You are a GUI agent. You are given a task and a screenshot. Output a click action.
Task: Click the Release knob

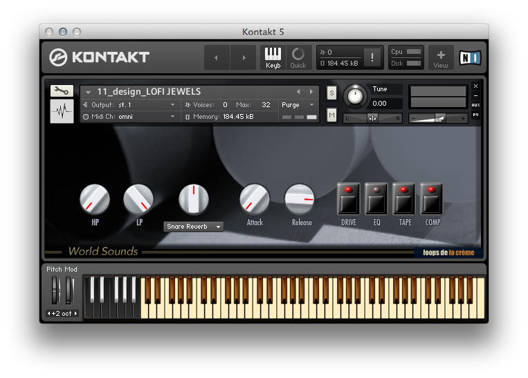[x=300, y=199]
